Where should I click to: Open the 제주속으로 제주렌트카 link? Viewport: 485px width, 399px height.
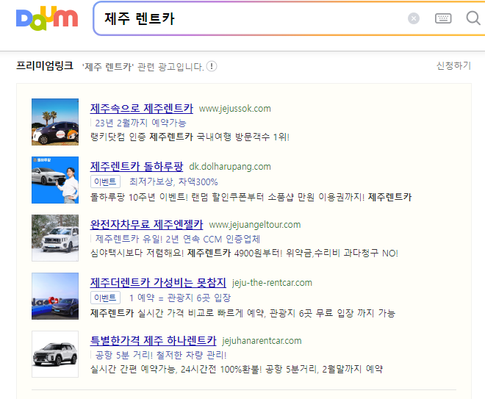141,108
